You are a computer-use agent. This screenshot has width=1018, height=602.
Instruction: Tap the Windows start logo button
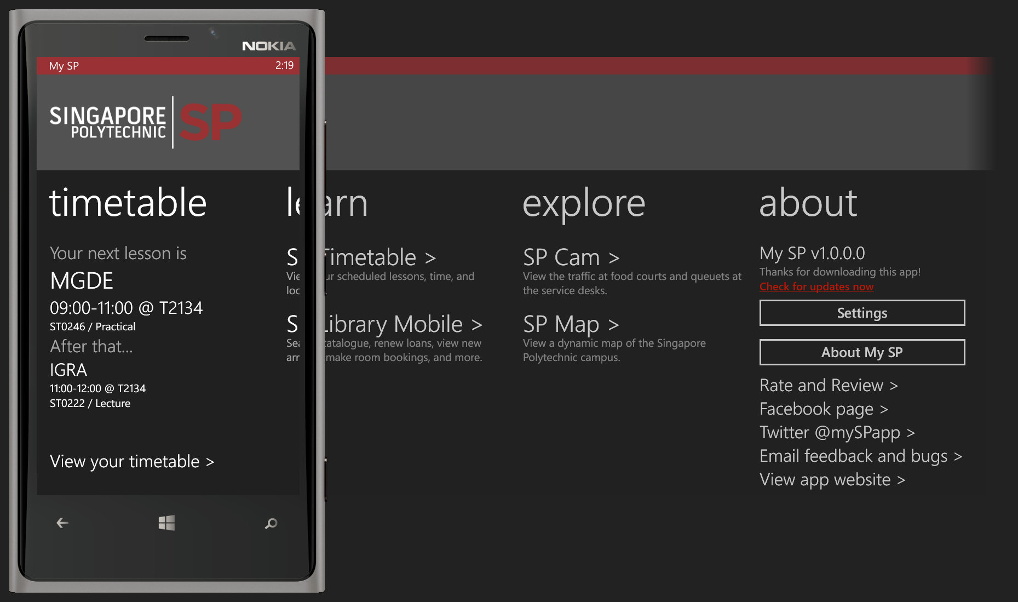click(x=166, y=523)
